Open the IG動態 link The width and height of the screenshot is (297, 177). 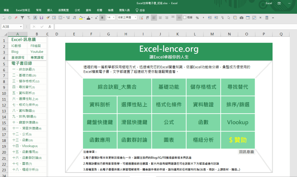pos(16,46)
